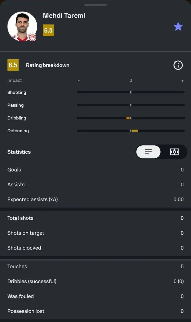Tap Mehdi Taremi's profile photo
Screen dimensions: 191x322
(x=22, y=26)
